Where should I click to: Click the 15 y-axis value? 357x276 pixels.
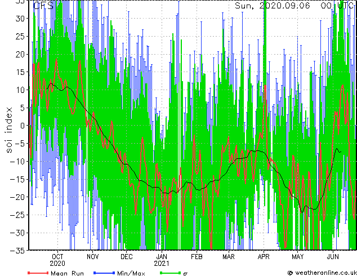click(x=20, y=72)
